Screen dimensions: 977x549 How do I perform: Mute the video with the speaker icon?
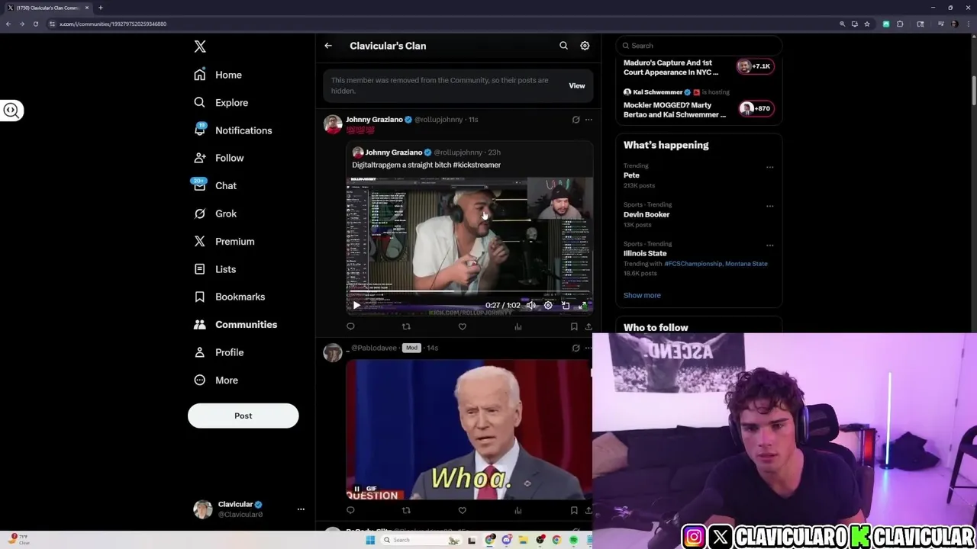pos(531,305)
